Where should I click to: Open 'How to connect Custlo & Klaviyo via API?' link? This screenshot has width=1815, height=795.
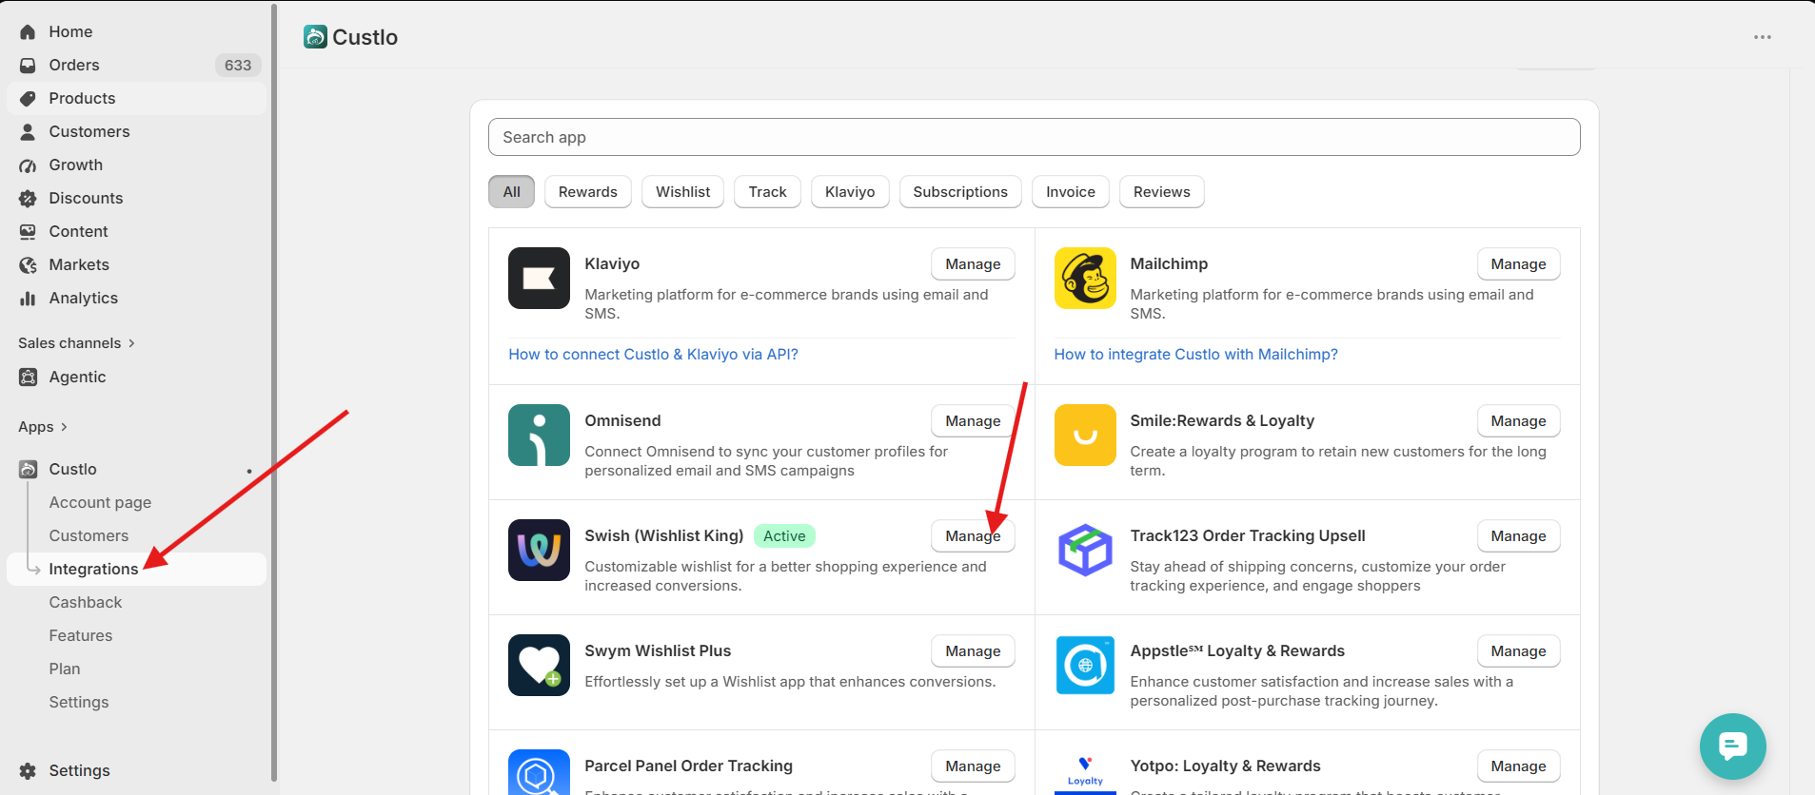[x=653, y=355]
